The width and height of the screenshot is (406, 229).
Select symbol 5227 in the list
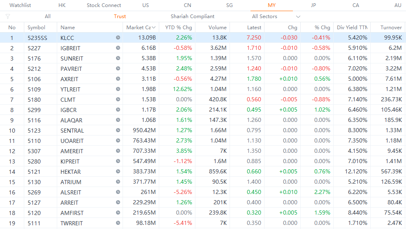click(34, 48)
